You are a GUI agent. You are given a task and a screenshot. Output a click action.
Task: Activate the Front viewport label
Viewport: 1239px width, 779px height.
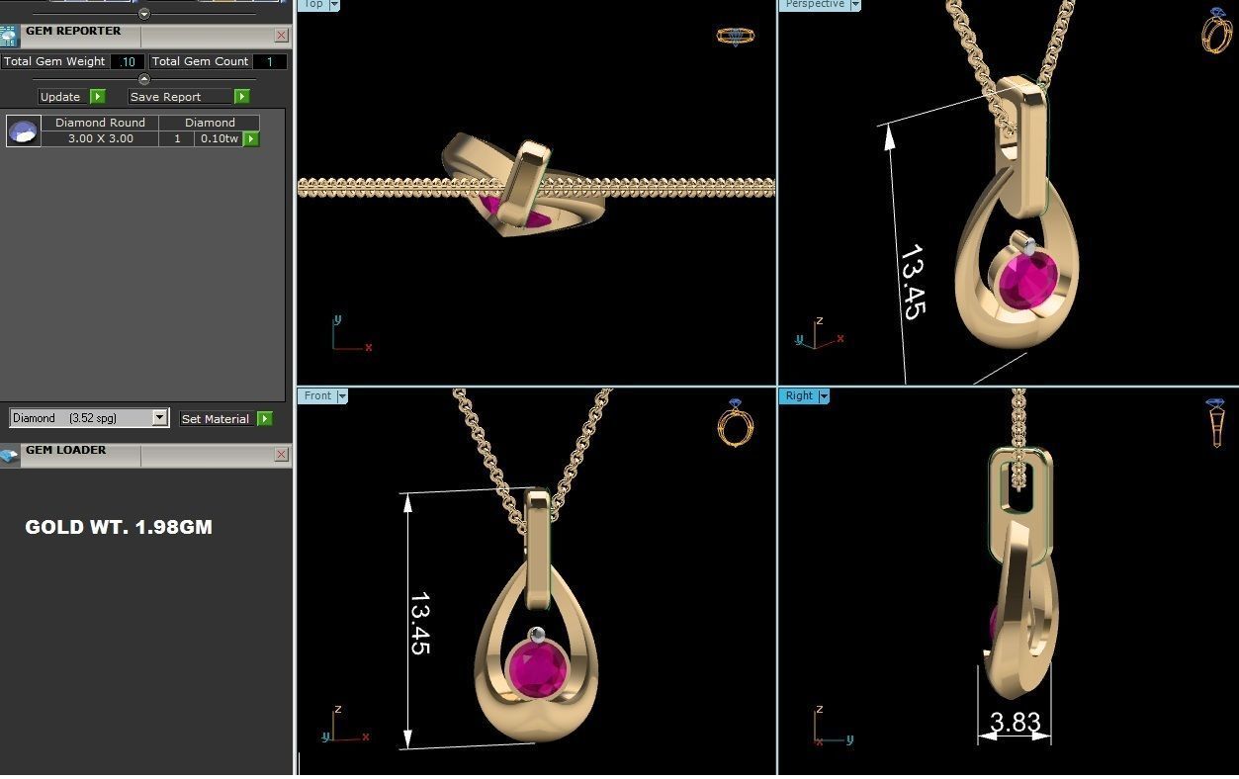point(317,395)
